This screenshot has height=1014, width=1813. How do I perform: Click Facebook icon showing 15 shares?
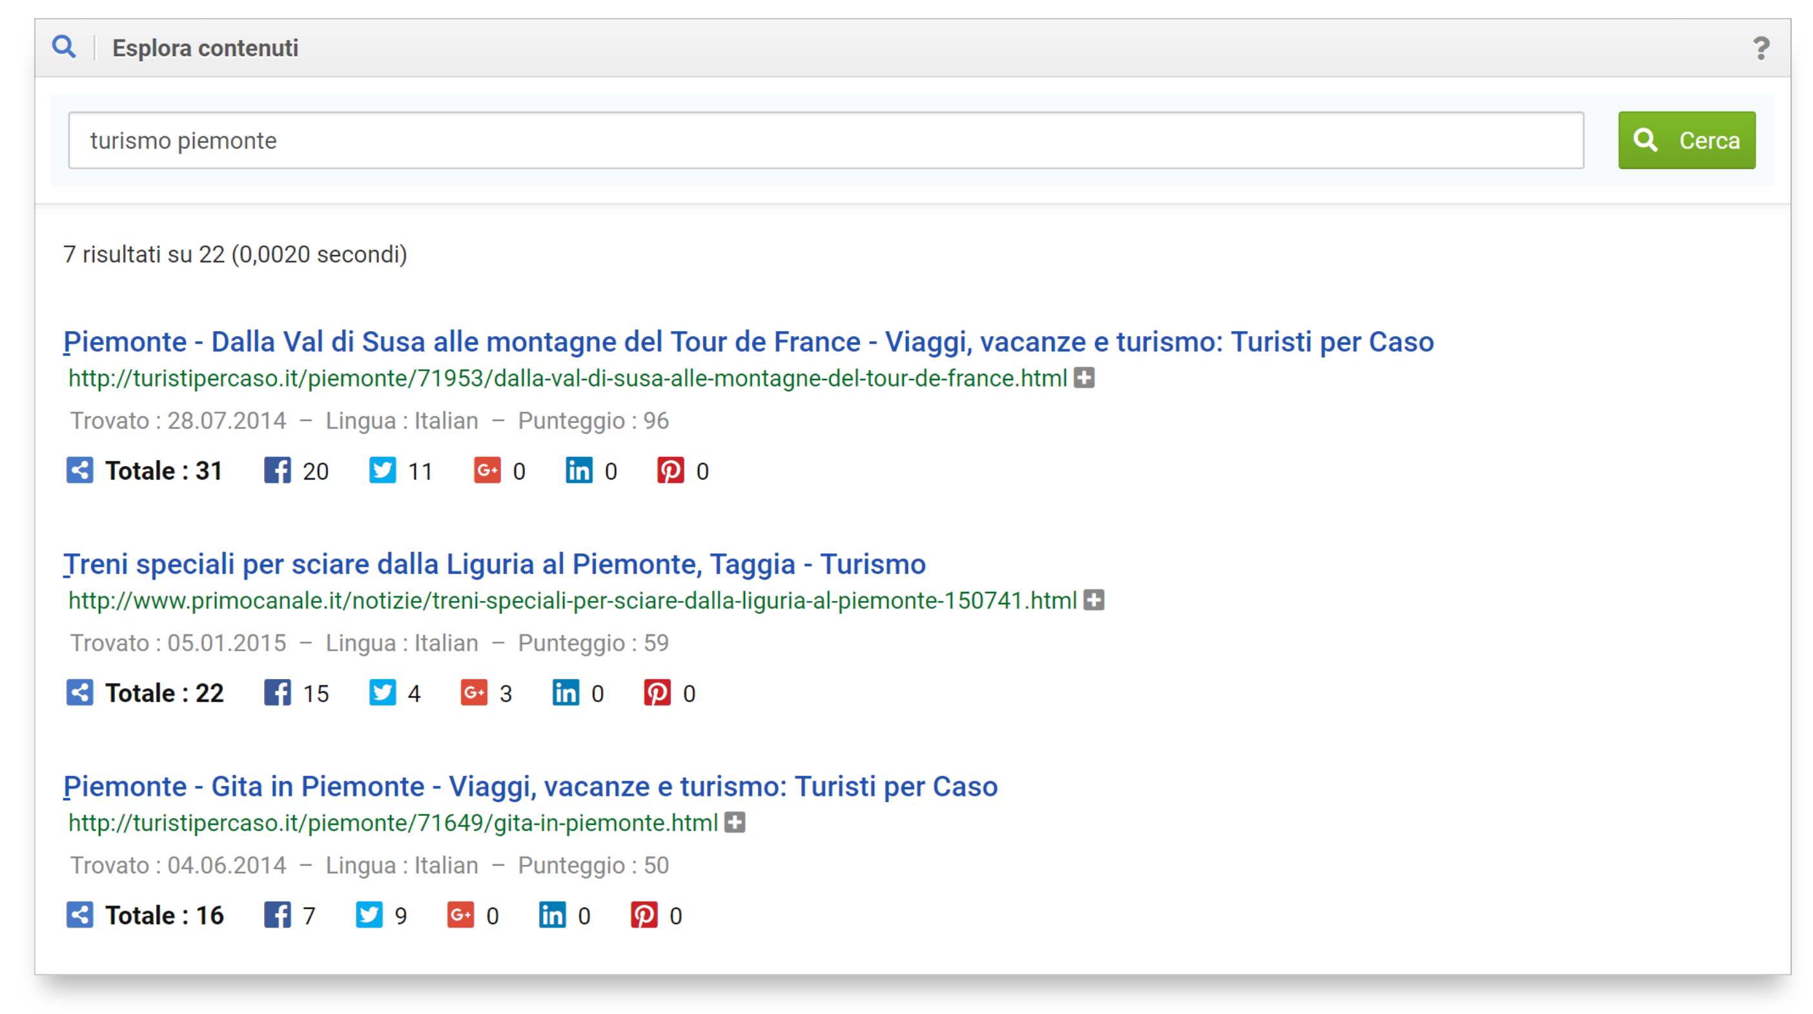[x=277, y=693]
